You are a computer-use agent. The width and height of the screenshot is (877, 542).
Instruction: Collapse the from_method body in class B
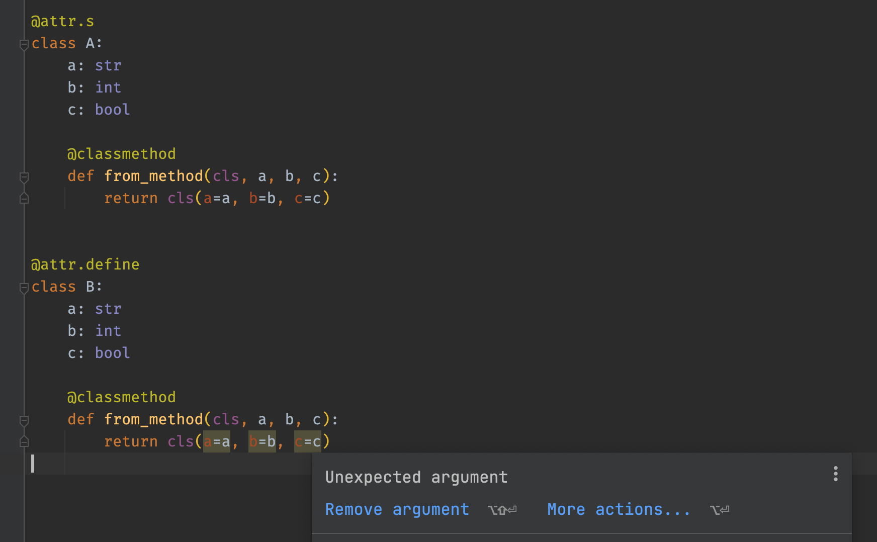tap(23, 420)
